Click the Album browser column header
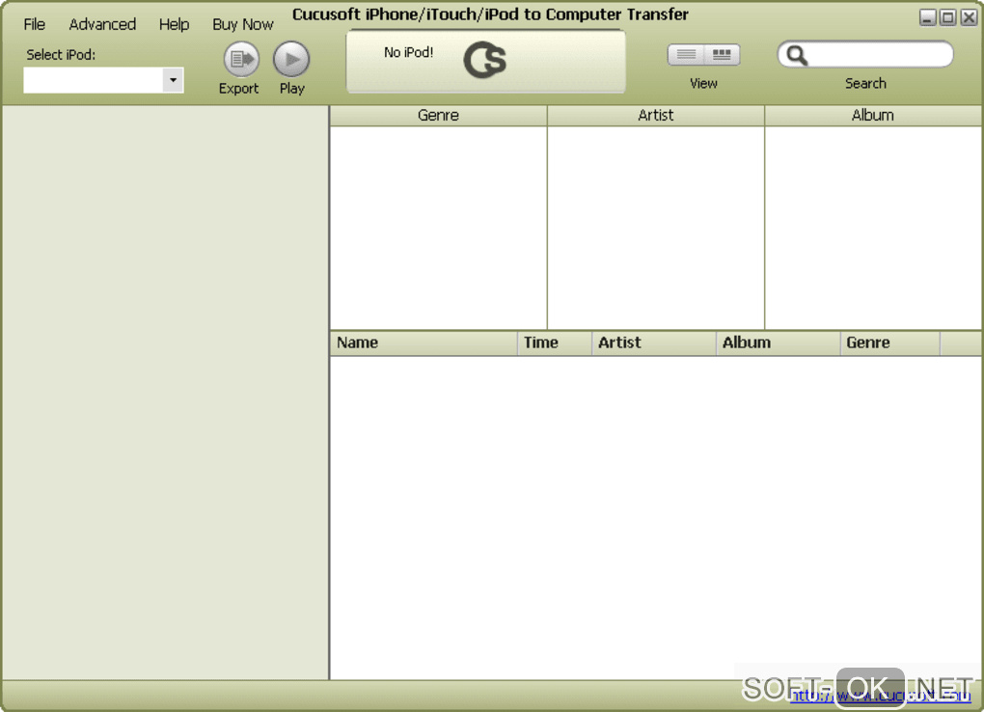Image resolution: width=984 pixels, height=712 pixels. point(873,116)
